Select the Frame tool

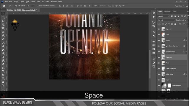(3, 32)
